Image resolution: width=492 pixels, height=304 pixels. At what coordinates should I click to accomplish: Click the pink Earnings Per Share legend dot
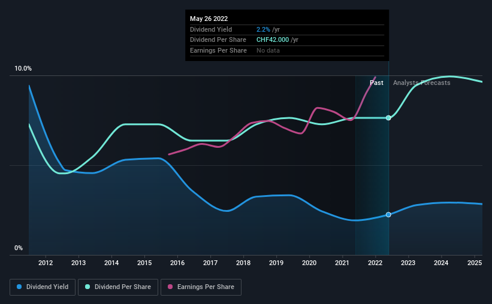(x=170, y=287)
